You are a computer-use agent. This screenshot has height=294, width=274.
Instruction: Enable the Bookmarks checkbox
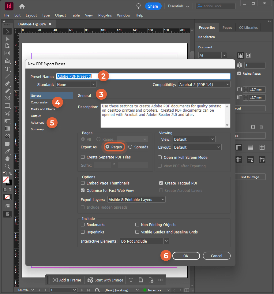(x=83, y=225)
